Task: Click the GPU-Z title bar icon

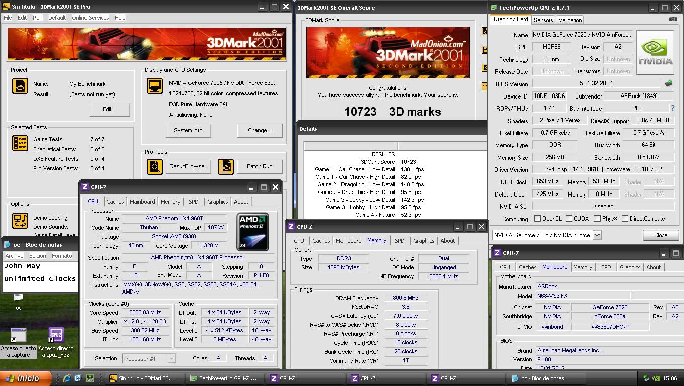Action: point(493,7)
